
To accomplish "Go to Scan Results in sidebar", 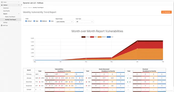I will point(7,11).
